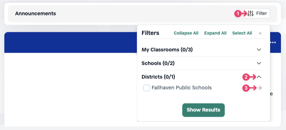This screenshot has height=130, width=286.
Task: Click the Collapse All link
Action: [x=186, y=33]
